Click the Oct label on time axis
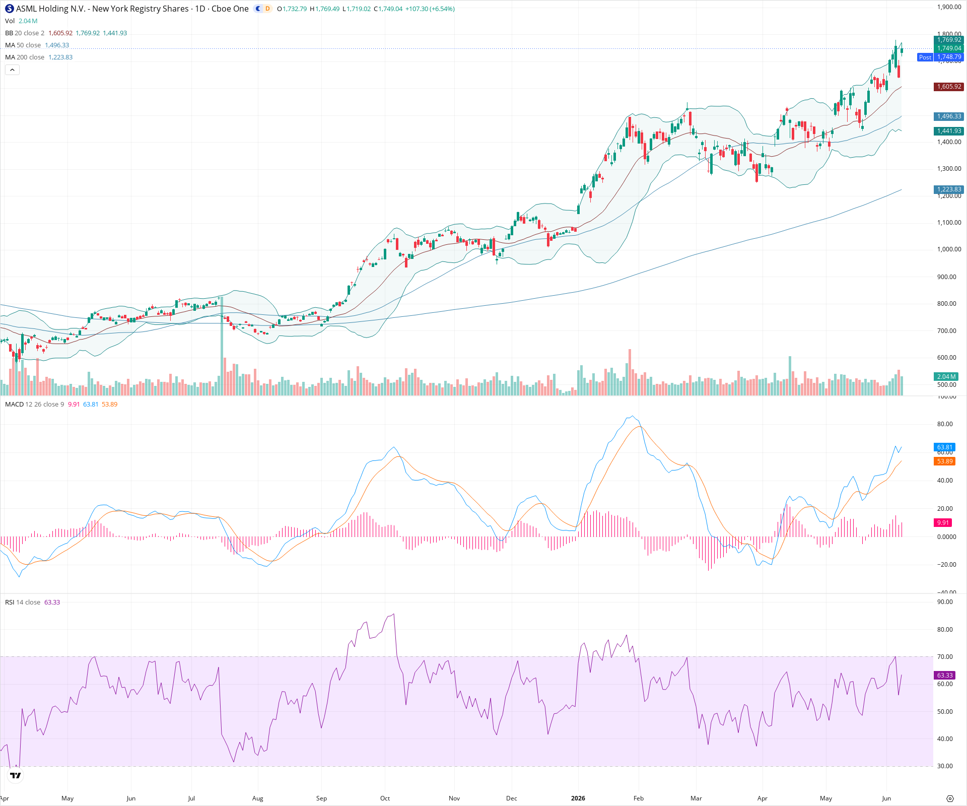Screen dimensions: 967x806 click(385, 798)
